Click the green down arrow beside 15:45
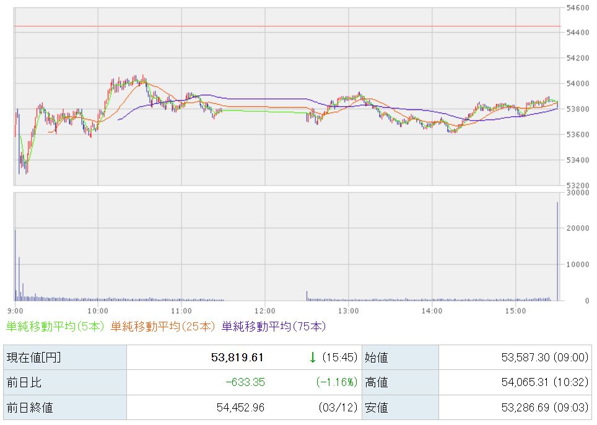 (x=313, y=357)
